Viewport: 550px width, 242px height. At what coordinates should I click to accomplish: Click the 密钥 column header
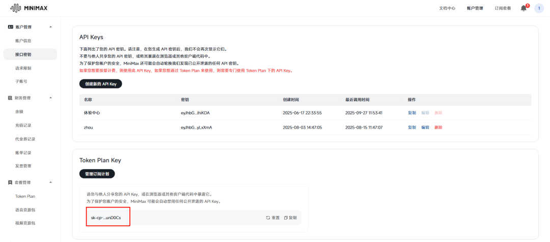(x=185, y=100)
